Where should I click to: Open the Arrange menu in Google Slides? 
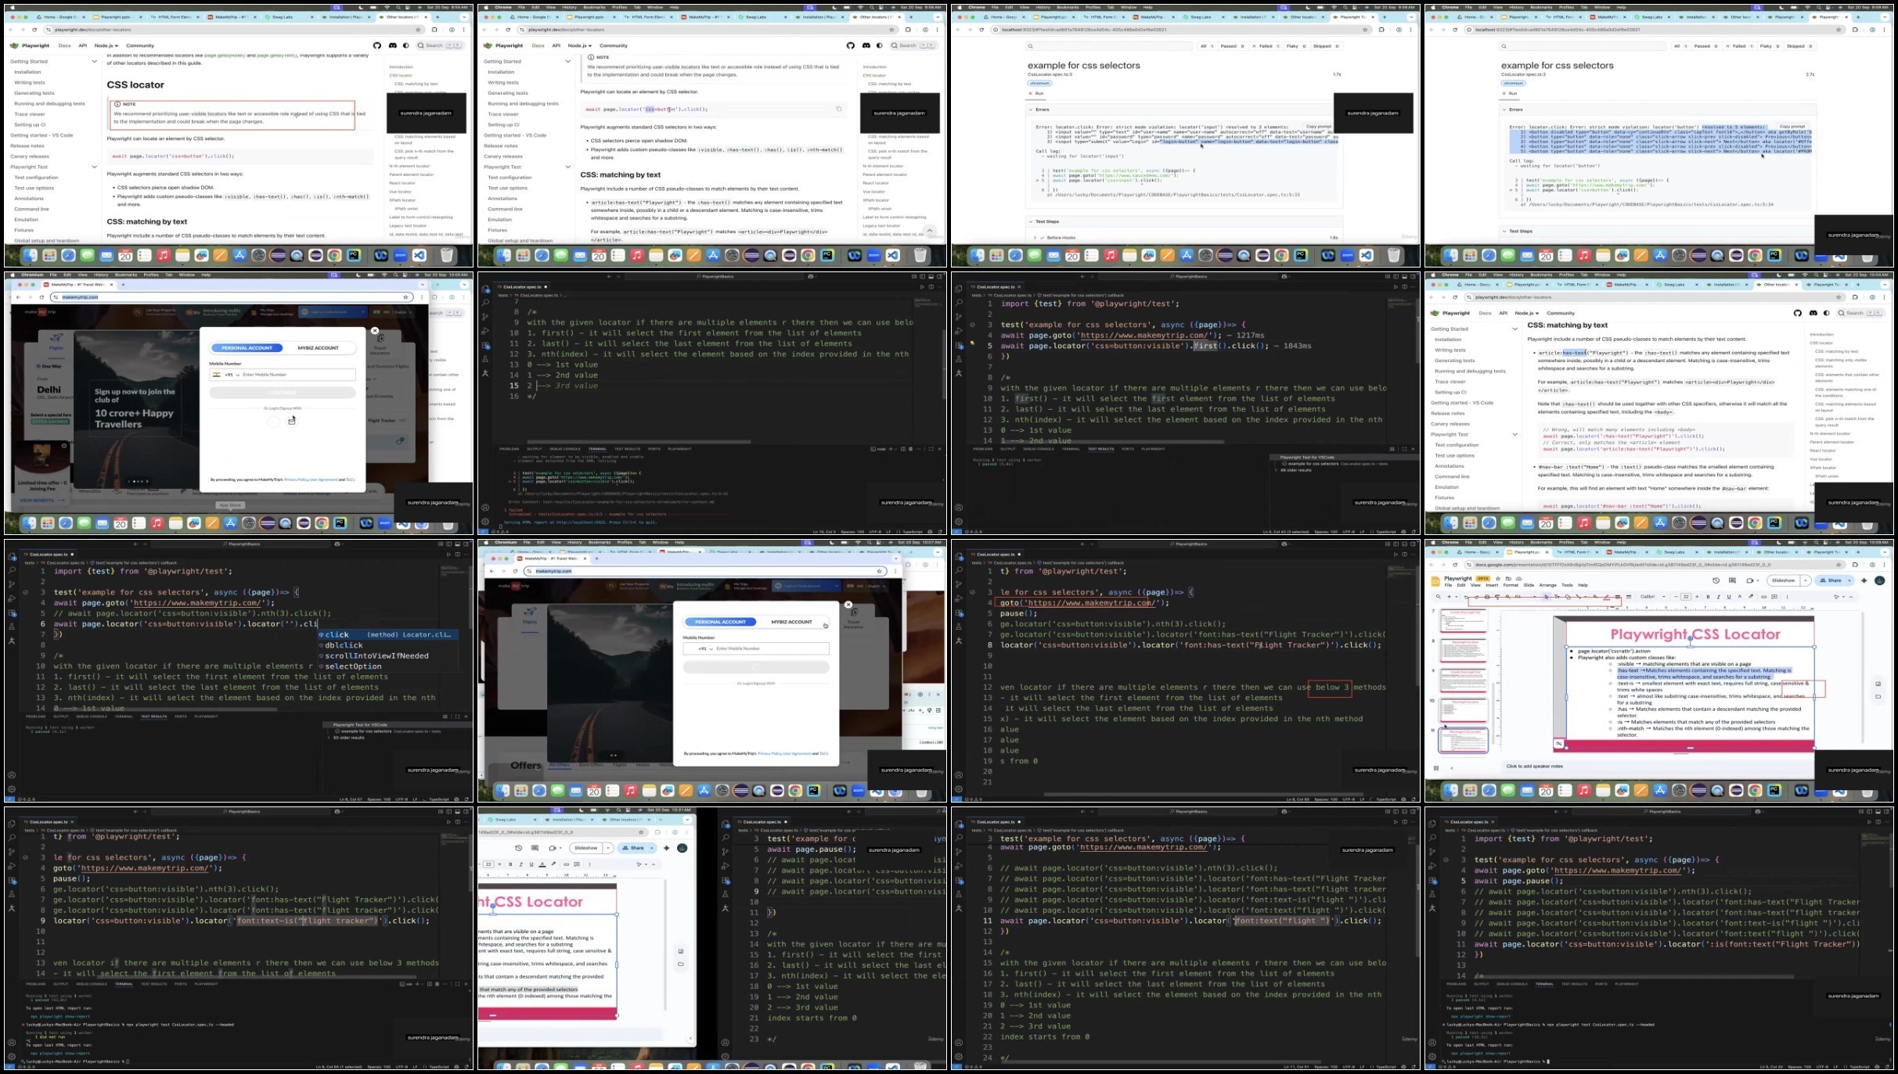coord(1547,585)
